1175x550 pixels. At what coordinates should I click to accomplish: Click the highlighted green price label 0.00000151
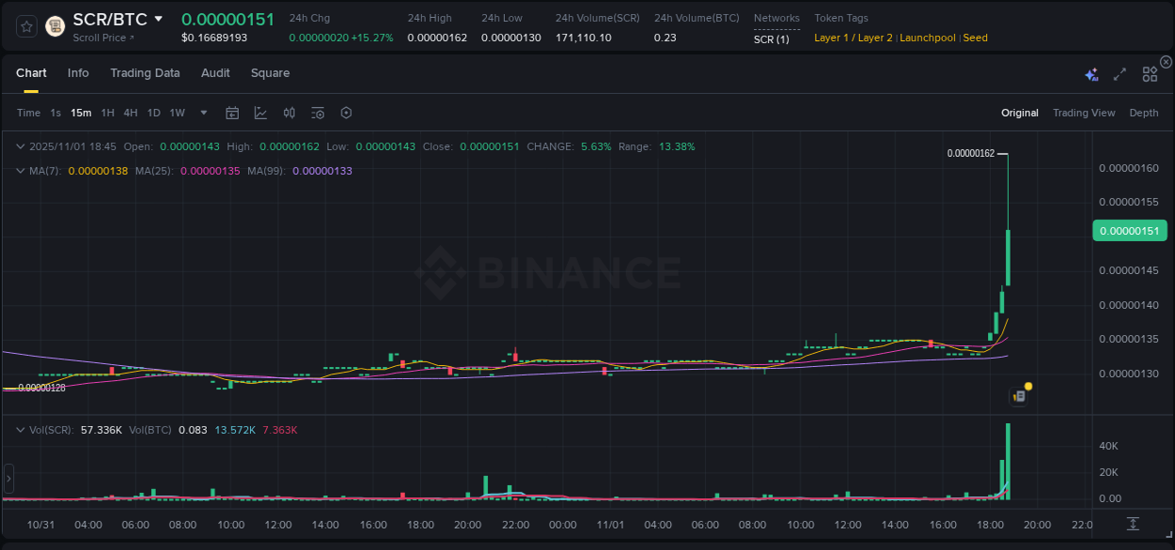pyautogui.click(x=1129, y=230)
